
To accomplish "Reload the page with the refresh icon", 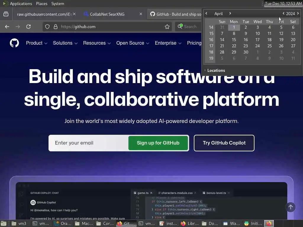I will (28, 27).
